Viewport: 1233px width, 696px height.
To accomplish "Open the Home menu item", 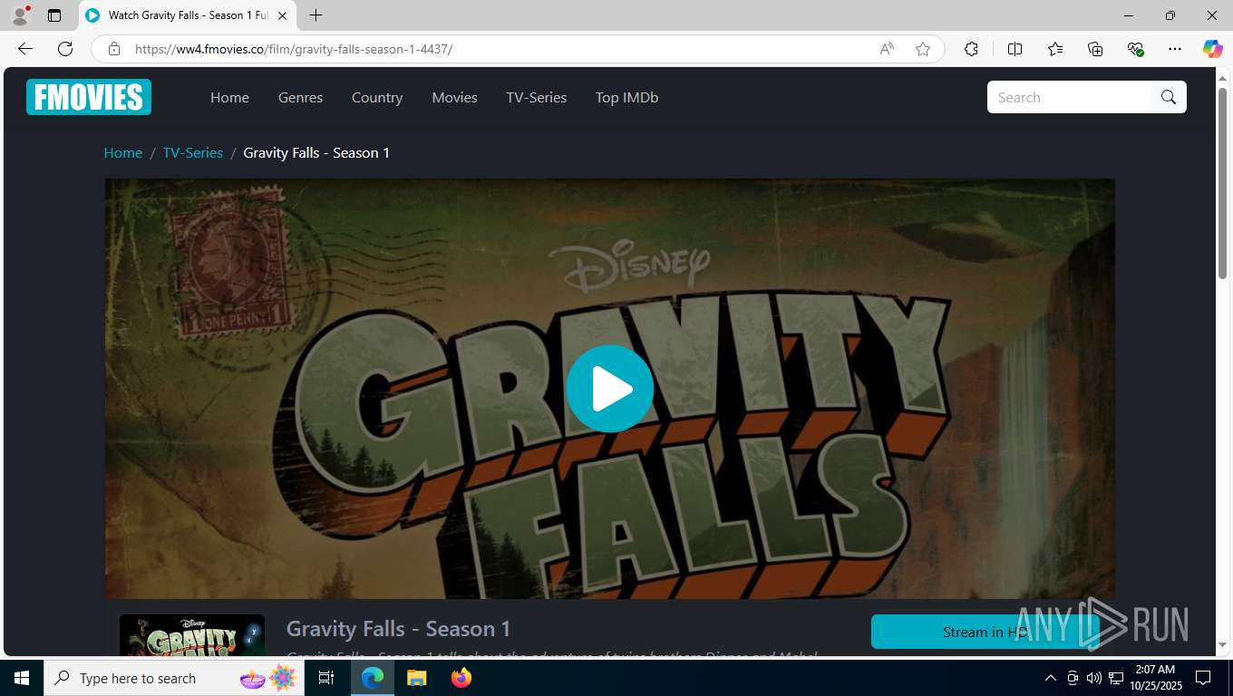I will coord(229,97).
